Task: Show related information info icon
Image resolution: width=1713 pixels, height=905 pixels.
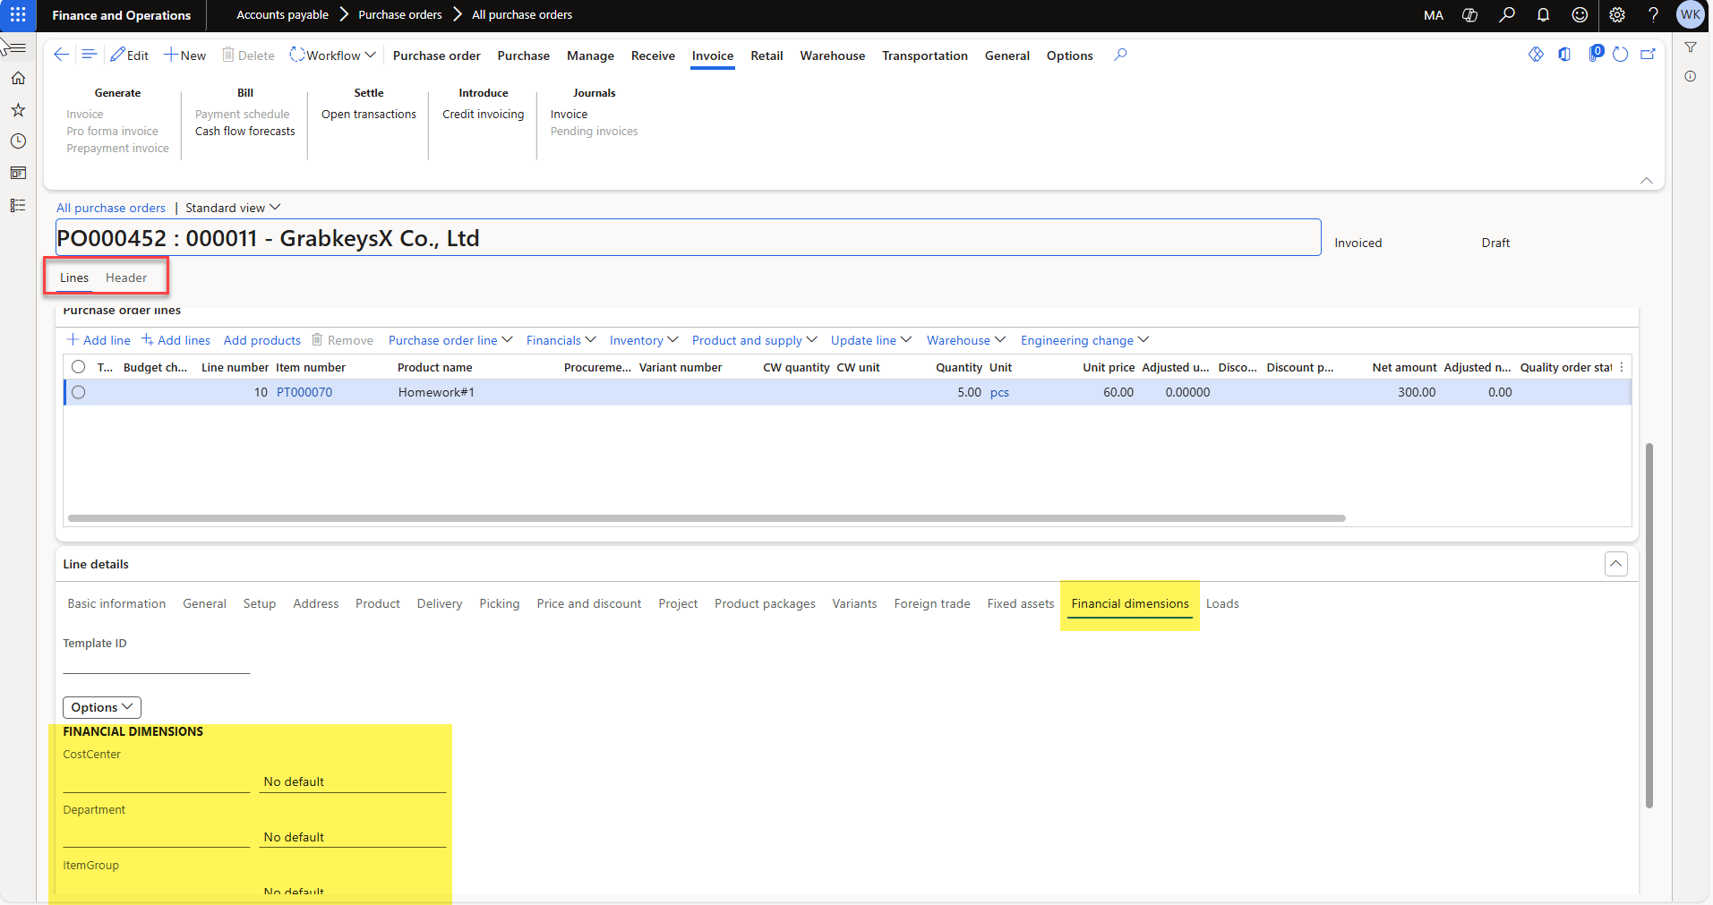Action: coord(1691,76)
